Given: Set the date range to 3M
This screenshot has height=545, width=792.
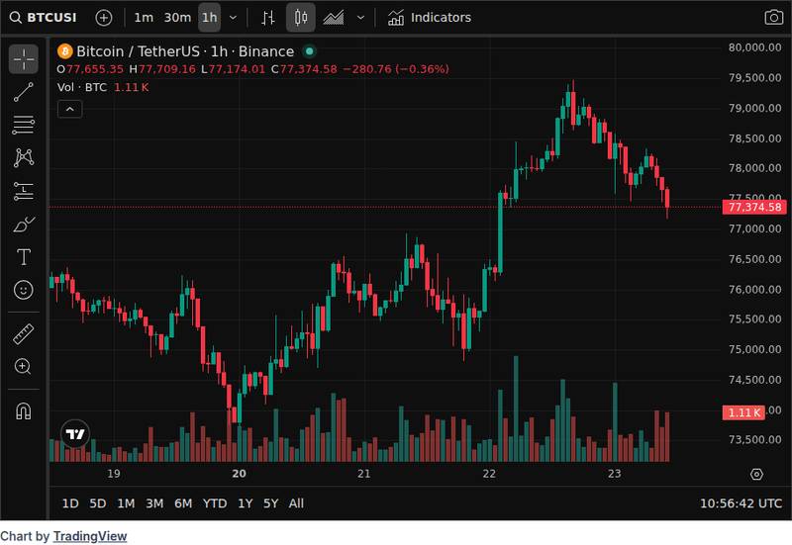Looking at the screenshot, I should click(154, 503).
